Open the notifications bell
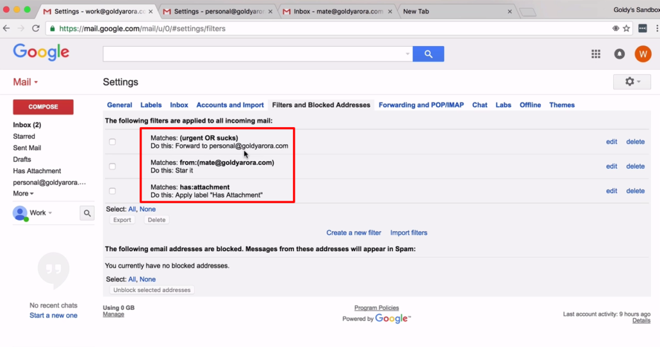This screenshot has width=660, height=347. coord(619,54)
